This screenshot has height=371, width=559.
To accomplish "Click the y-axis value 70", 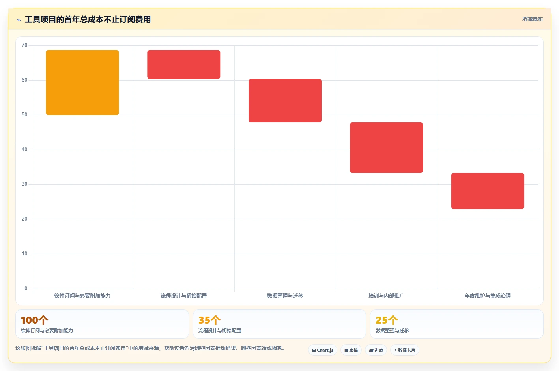I will 24,45.
